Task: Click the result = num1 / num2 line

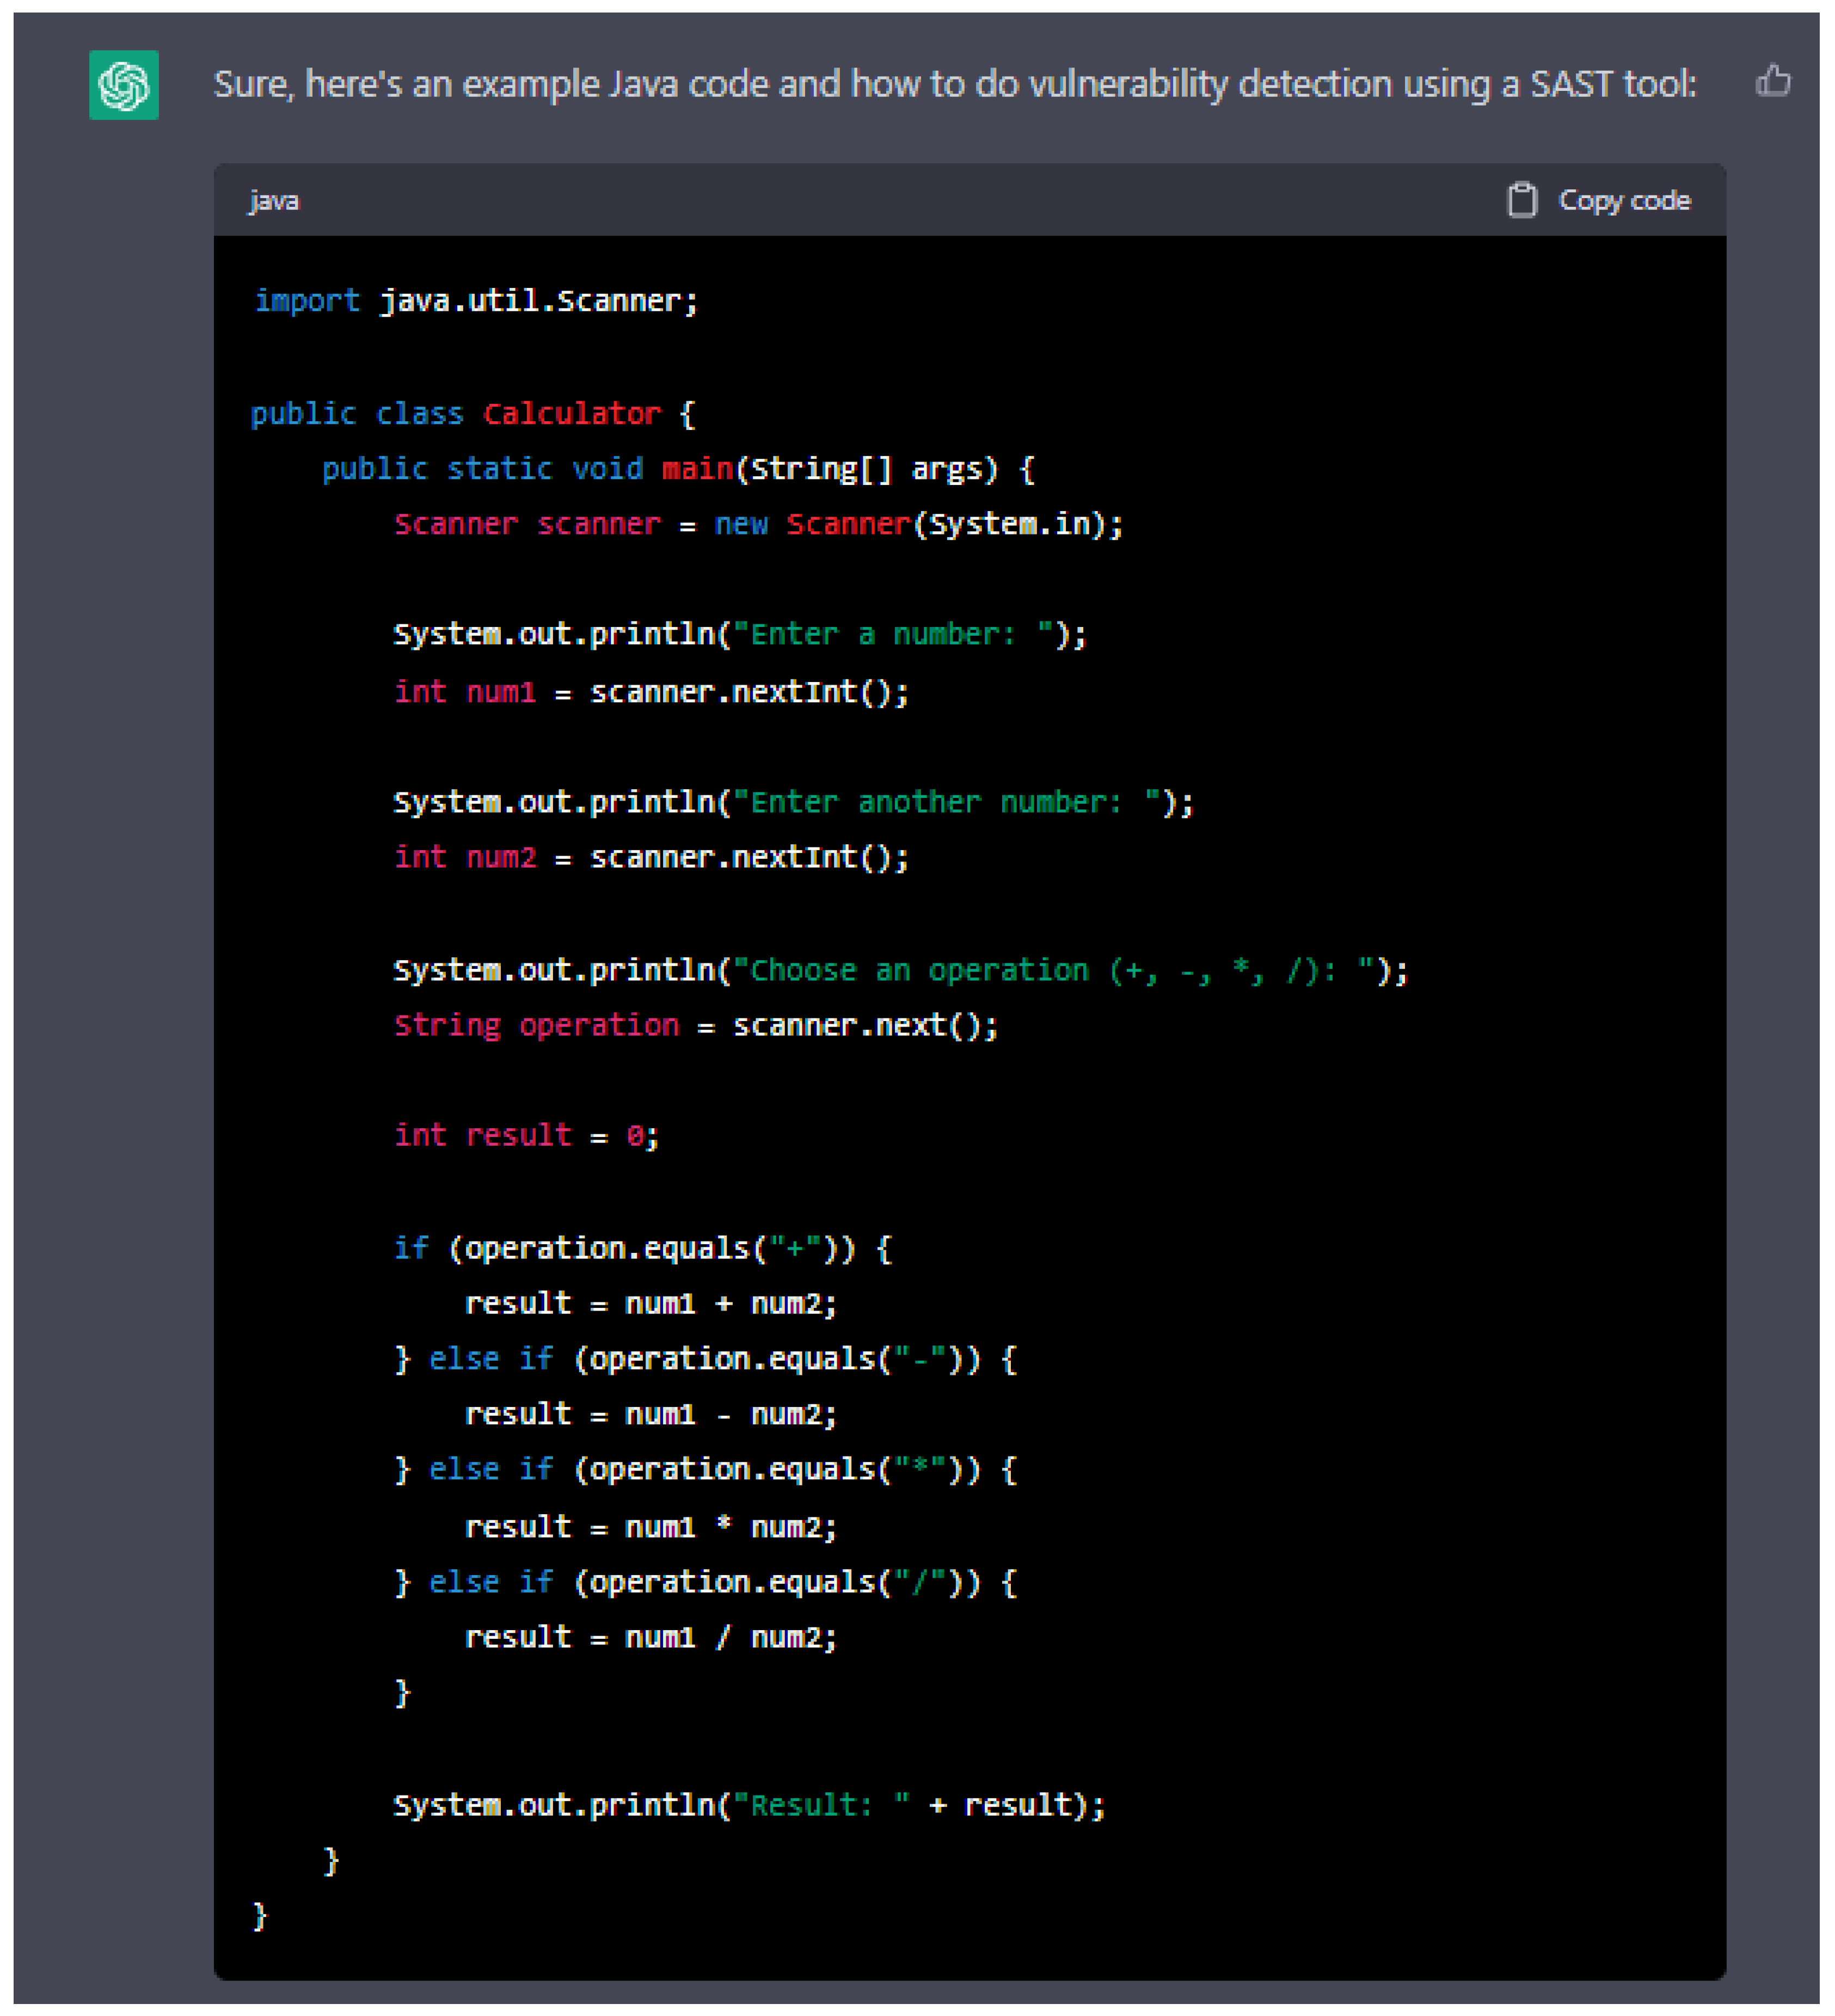Action: pyautogui.click(x=650, y=1638)
